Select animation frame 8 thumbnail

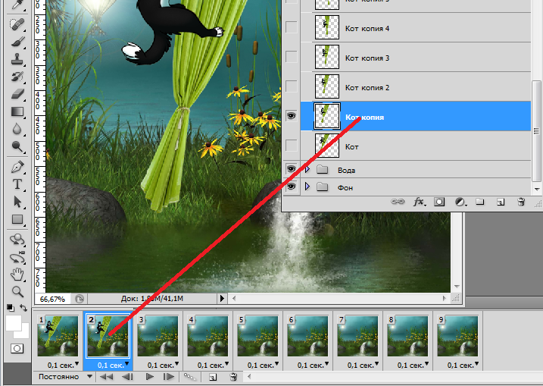(407, 336)
